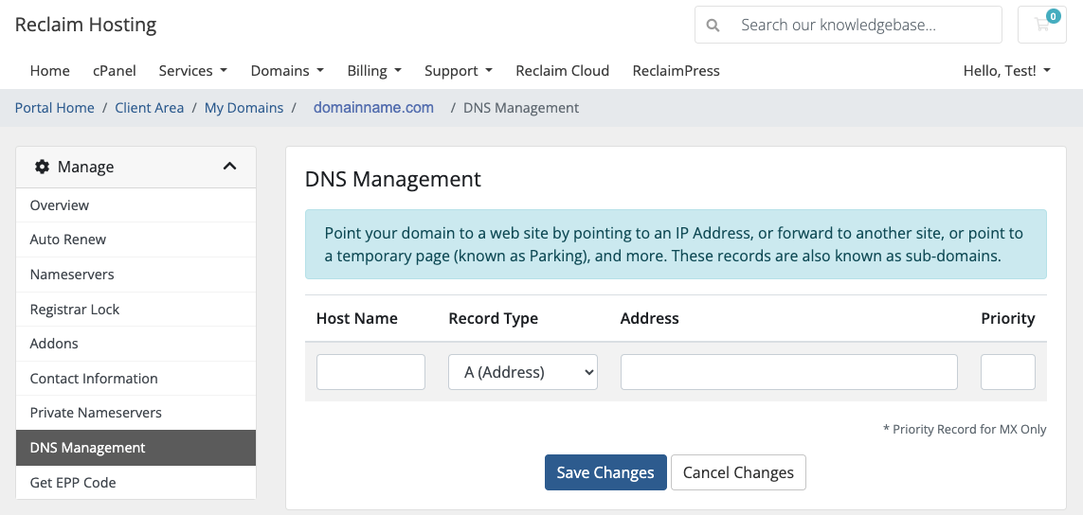1083x515 pixels.
Task: Click the Address column header
Action: click(x=650, y=318)
